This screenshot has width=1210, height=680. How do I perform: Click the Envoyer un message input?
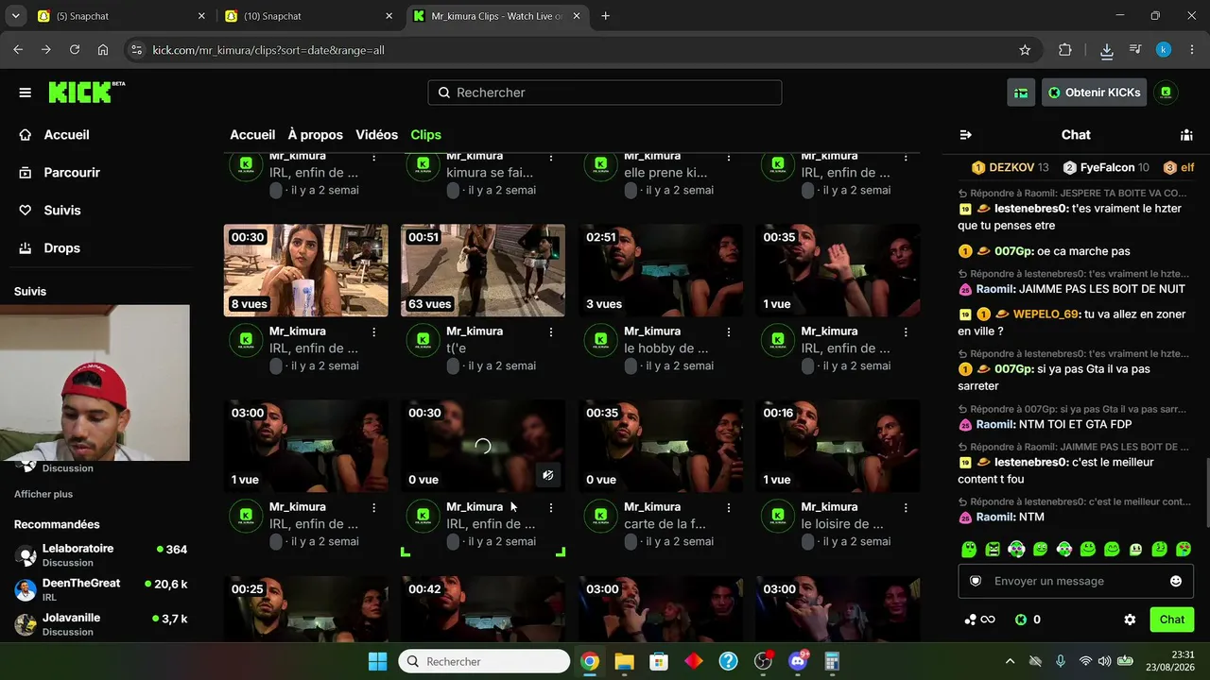click(1077, 581)
